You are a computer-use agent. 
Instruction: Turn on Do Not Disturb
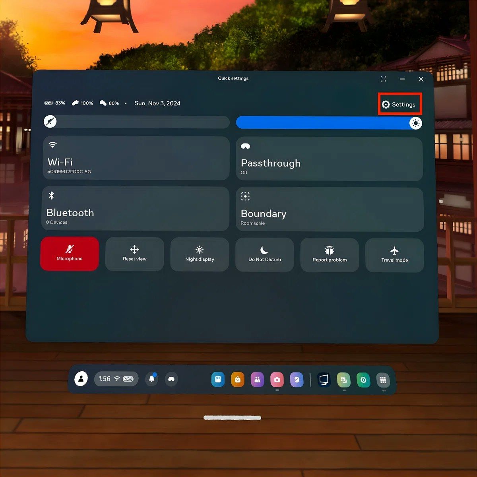pos(264,254)
